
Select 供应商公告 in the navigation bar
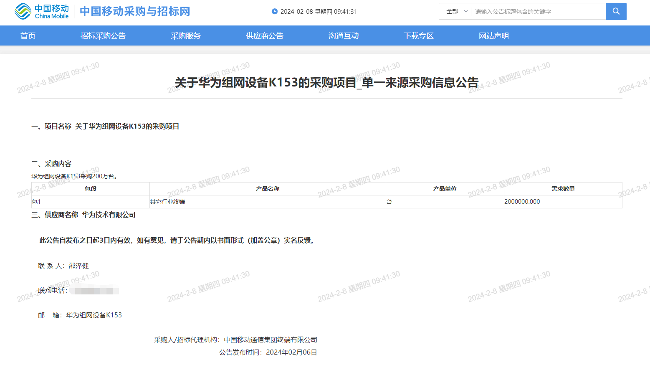click(x=265, y=36)
